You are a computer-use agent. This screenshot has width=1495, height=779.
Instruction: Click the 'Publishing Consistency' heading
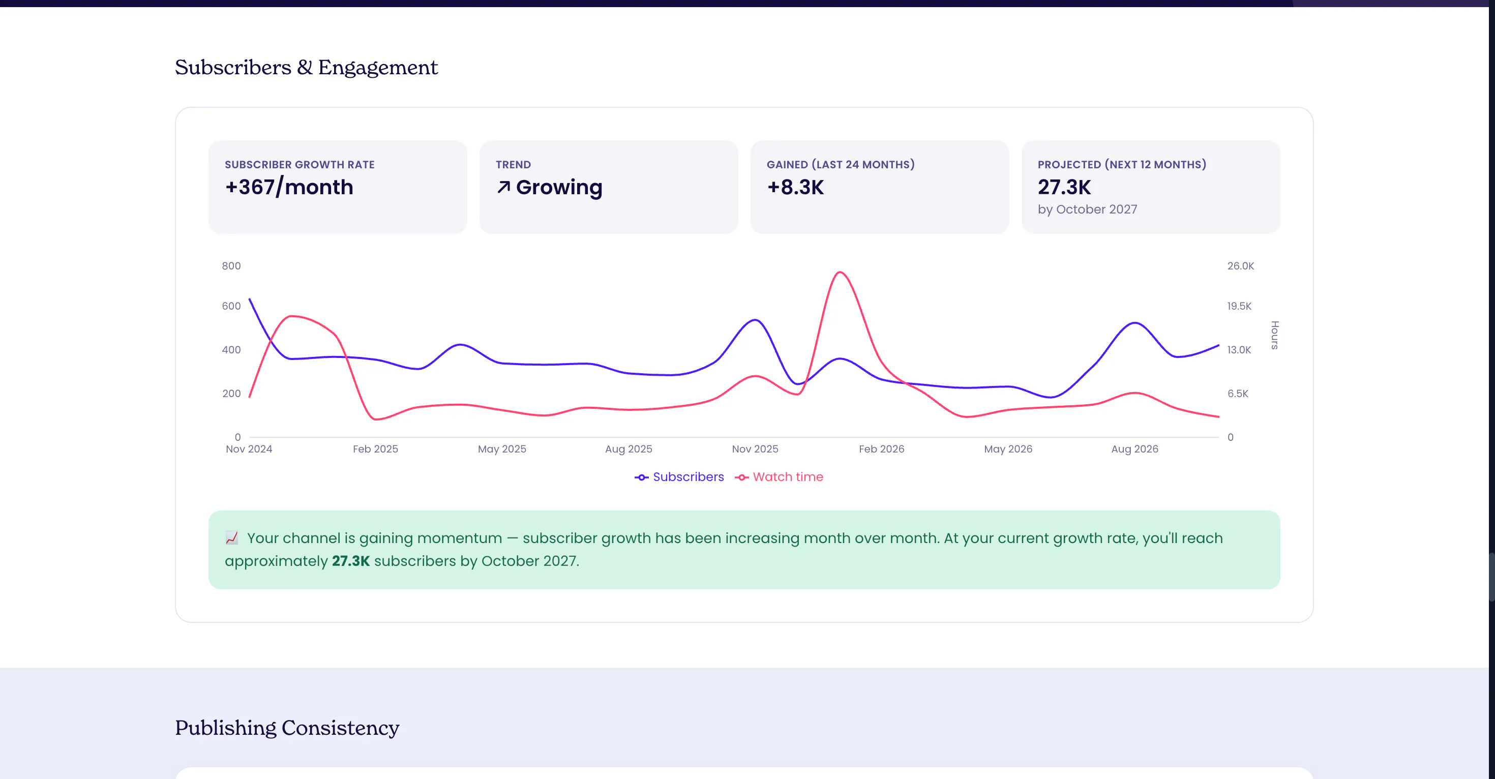(x=287, y=728)
